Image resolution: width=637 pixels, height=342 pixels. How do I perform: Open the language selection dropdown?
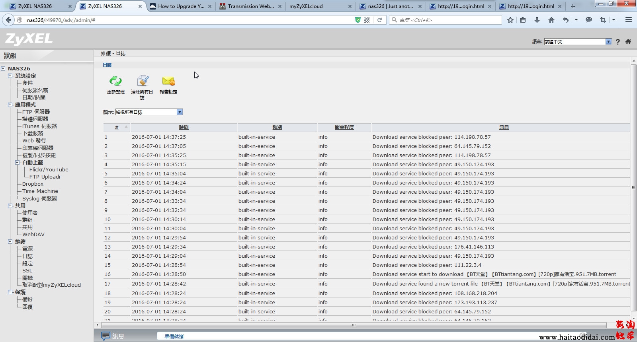point(608,42)
